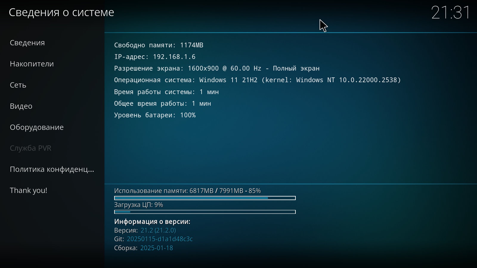This screenshot has height=268, width=477.
Task: Select the Видео section
Action: click(21, 106)
